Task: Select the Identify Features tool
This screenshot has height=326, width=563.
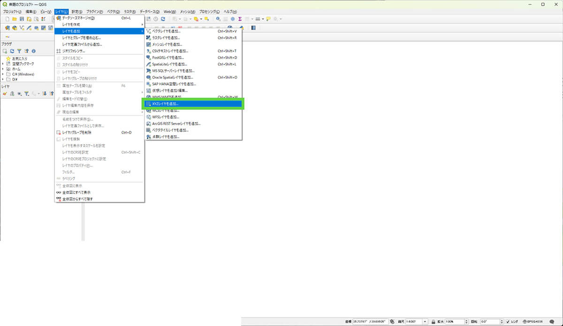Action: point(218,19)
